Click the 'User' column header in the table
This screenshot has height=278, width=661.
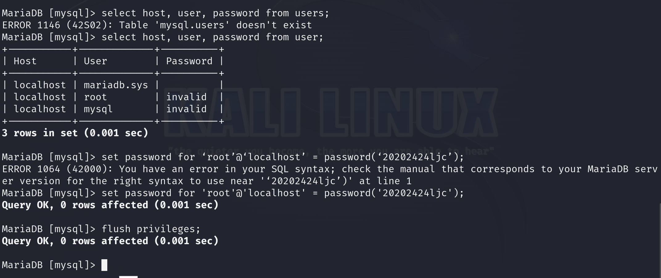(95, 61)
